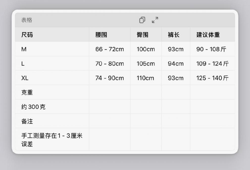Image resolution: width=250 pixels, height=170 pixels.
Task: Click the copy table icon
Action: point(142,20)
